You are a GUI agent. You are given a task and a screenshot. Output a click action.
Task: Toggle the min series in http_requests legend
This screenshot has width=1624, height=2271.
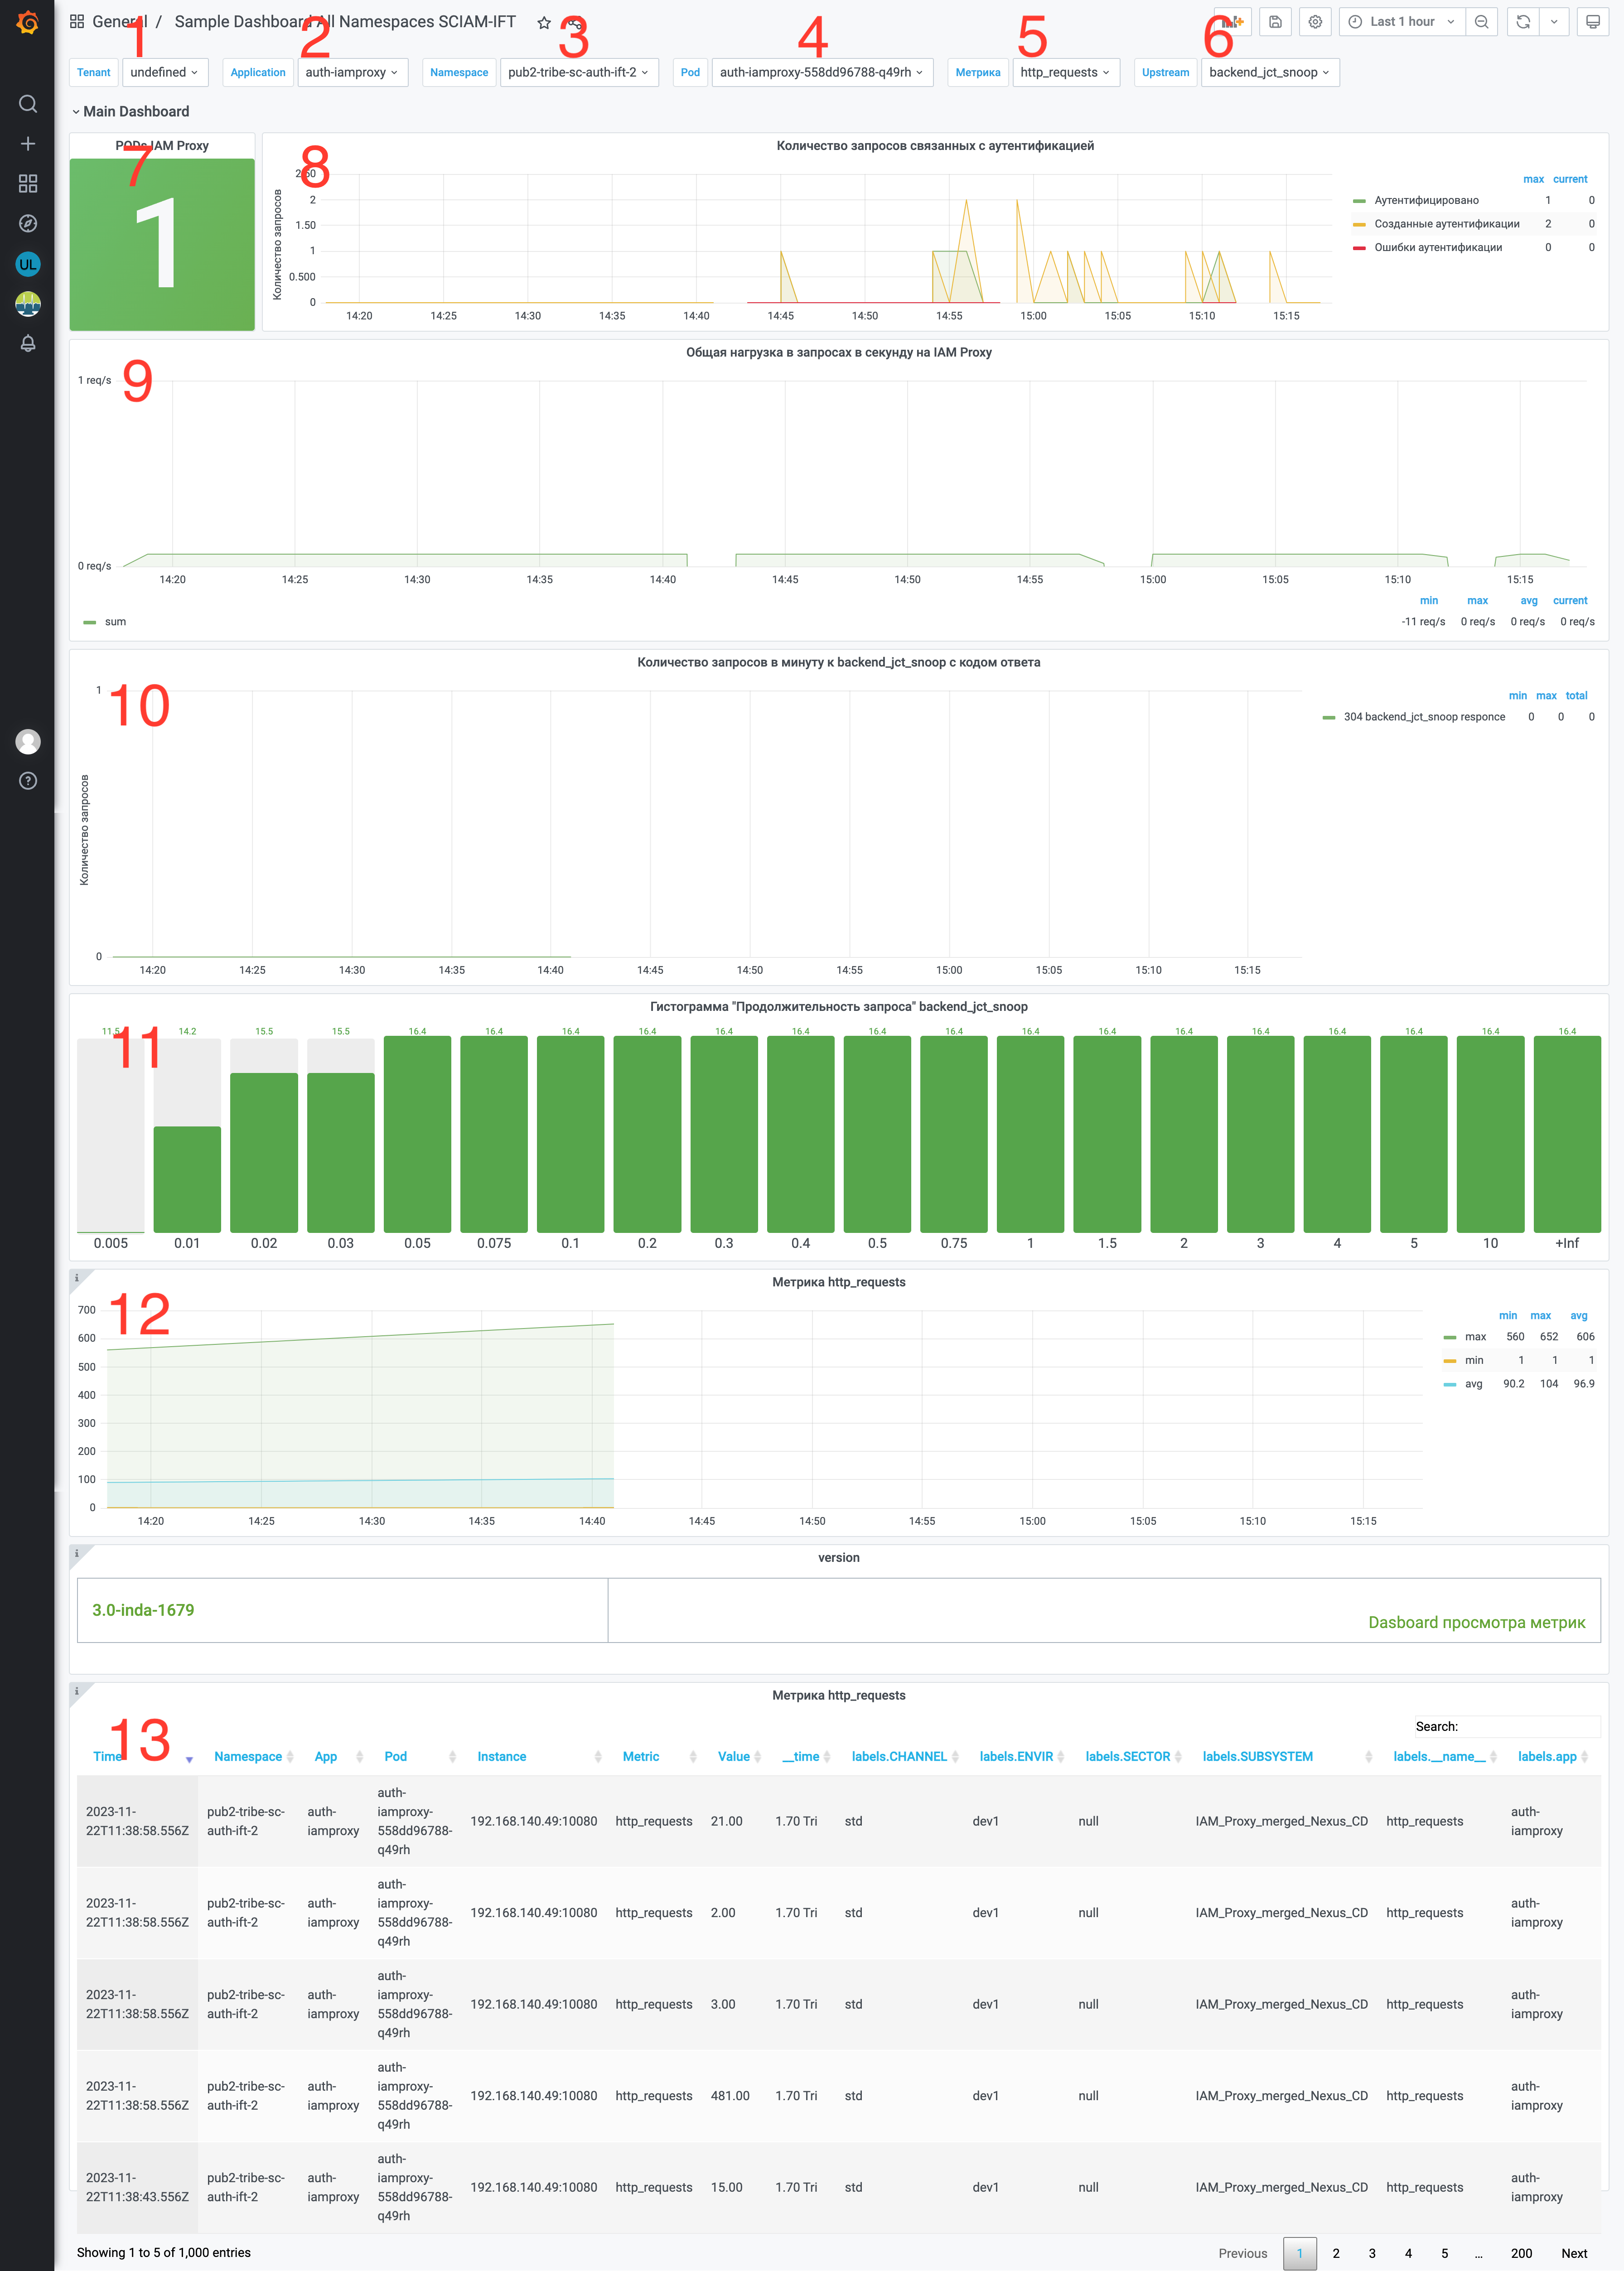point(1474,1360)
